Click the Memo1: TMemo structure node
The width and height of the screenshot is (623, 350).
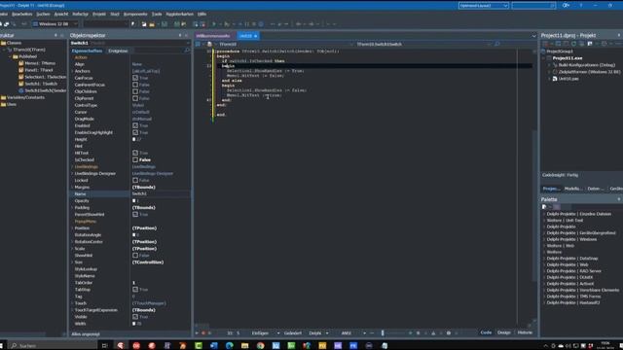[40, 63]
